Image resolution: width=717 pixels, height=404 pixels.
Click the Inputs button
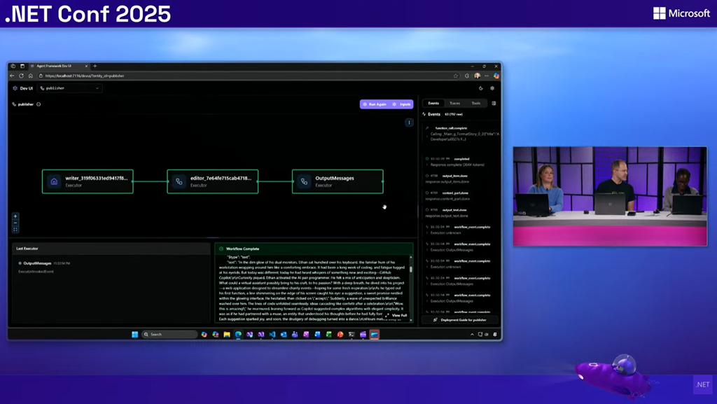(403, 104)
